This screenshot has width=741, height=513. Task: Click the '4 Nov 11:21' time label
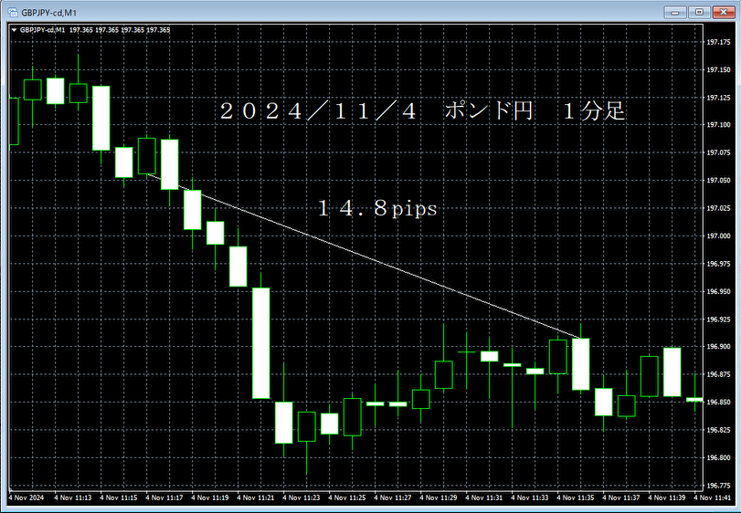[x=256, y=497]
